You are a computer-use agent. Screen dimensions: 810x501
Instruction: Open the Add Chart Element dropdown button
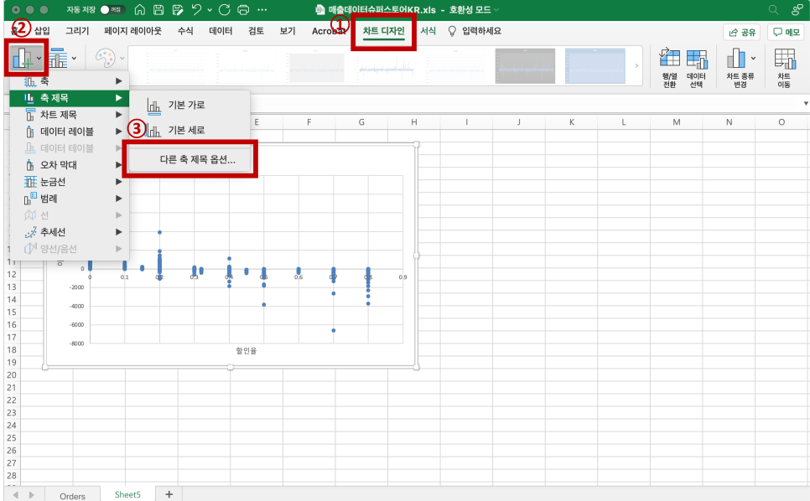(x=27, y=58)
